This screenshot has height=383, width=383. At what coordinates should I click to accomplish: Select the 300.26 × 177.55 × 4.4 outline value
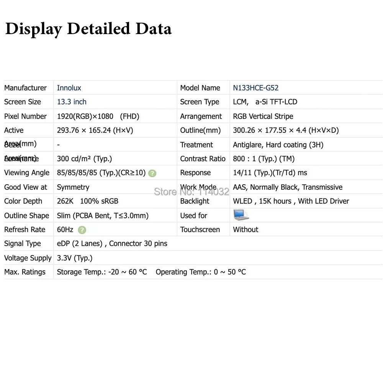(x=286, y=130)
